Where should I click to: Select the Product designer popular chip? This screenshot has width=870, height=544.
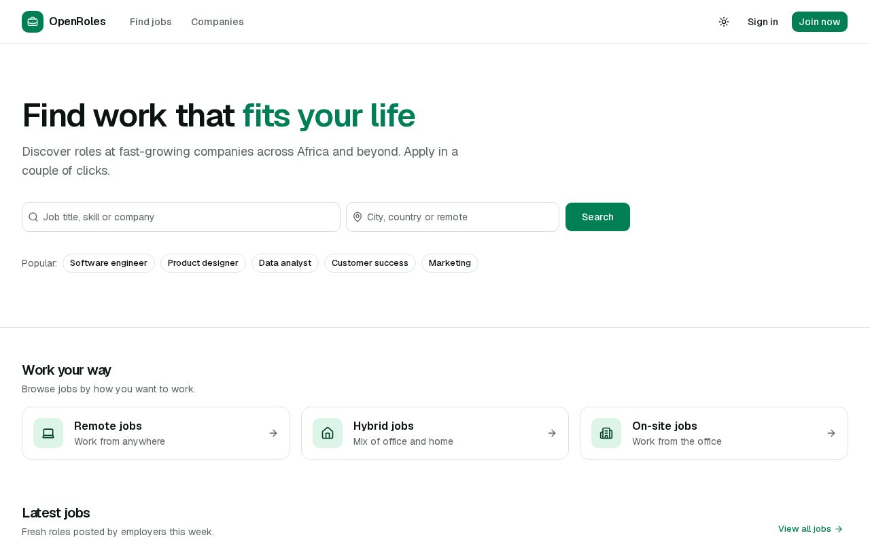[x=203, y=263]
